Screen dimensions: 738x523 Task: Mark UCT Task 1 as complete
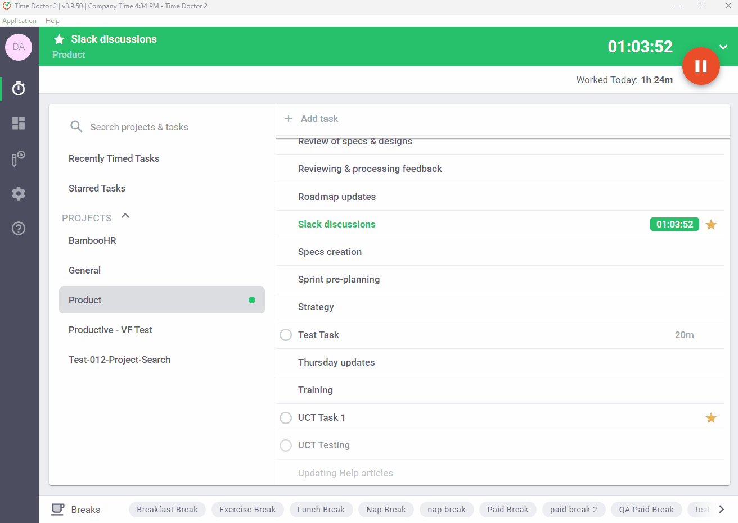point(286,417)
